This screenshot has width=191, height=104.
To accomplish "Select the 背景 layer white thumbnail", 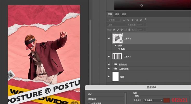I will pyautogui.click(x=115, y=76).
